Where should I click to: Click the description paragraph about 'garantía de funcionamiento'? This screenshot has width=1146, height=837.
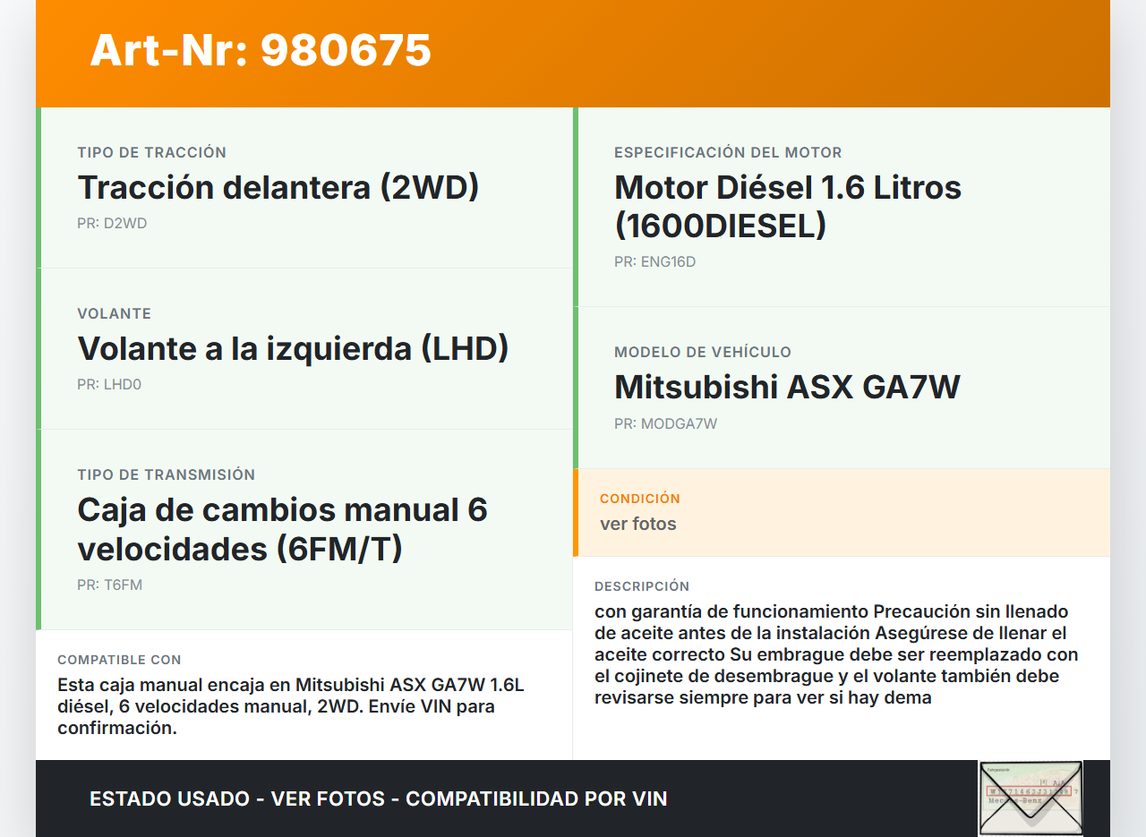[x=836, y=654]
